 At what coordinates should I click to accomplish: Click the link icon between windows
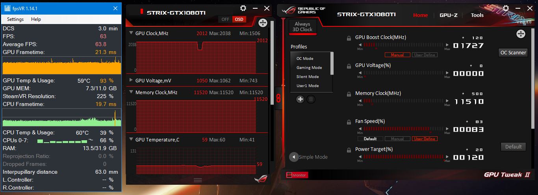tap(278, 98)
